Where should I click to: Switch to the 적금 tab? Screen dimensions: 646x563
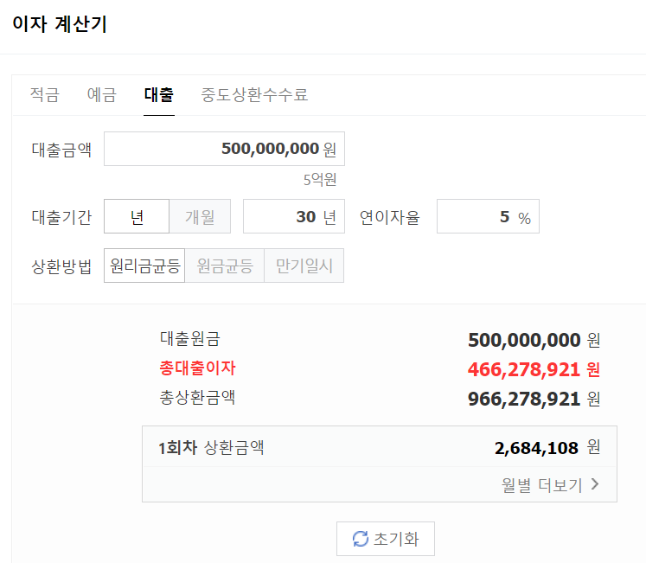tap(44, 95)
